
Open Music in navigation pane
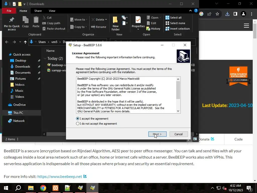[x=19, y=90]
